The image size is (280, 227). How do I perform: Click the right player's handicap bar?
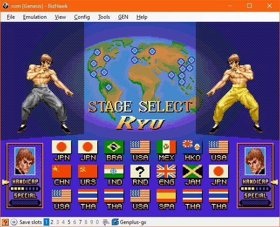point(255,189)
